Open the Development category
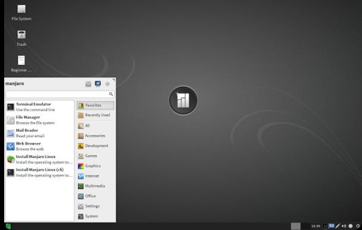362x230 pixels. pyautogui.click(x=95, y=146)
